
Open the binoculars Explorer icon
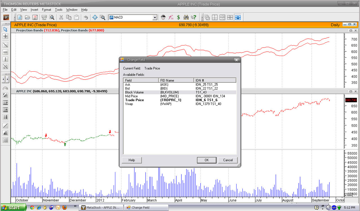coord(186,17)
